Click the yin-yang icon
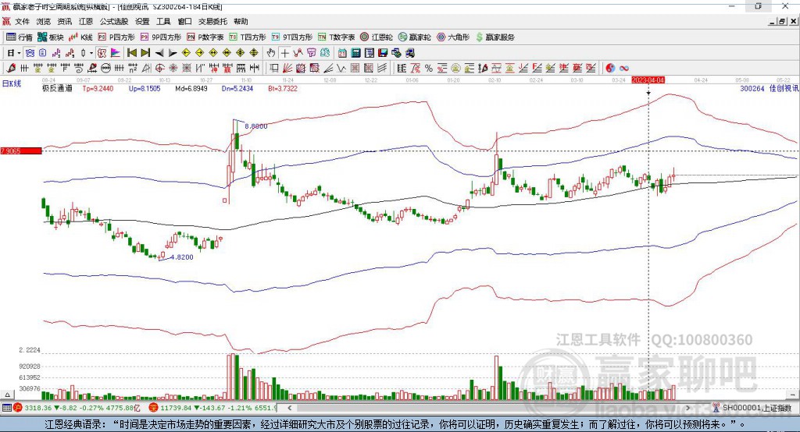800x432 pixels. point(610,68)
